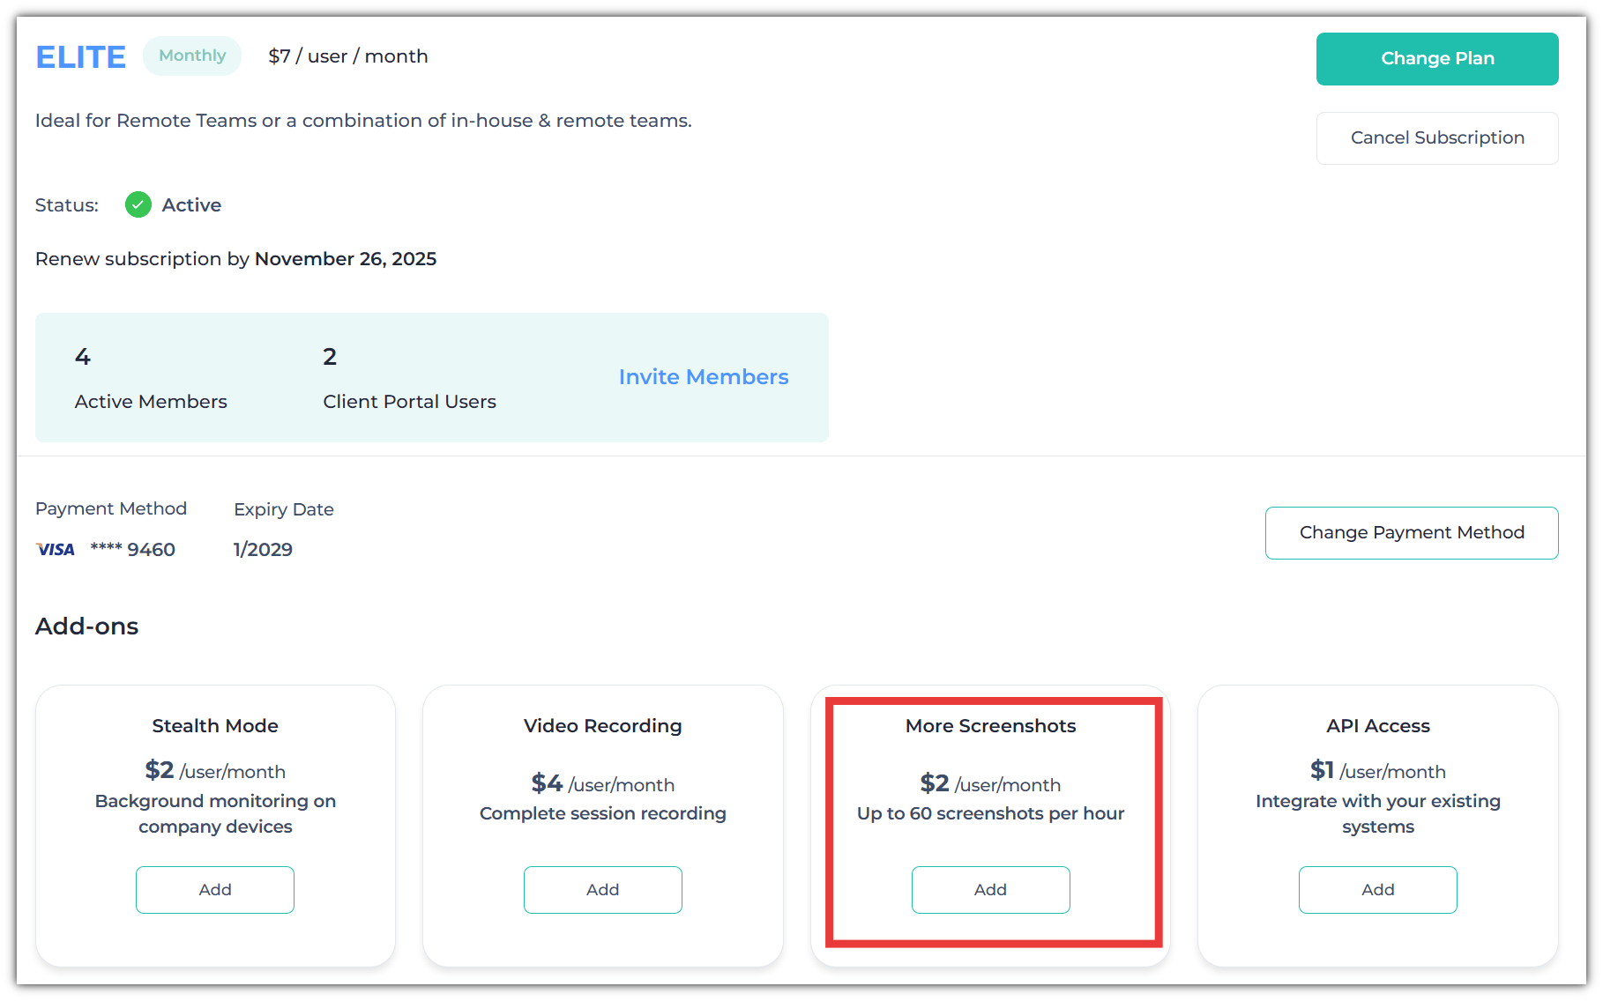Add the Stealth Mode add-on
Viewport: 1603px width, 1001px height.
tap(215, 890)
